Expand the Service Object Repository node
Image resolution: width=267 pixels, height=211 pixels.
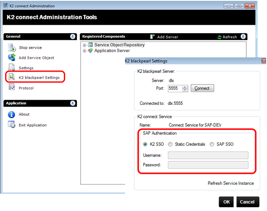[x=84, y=45]
